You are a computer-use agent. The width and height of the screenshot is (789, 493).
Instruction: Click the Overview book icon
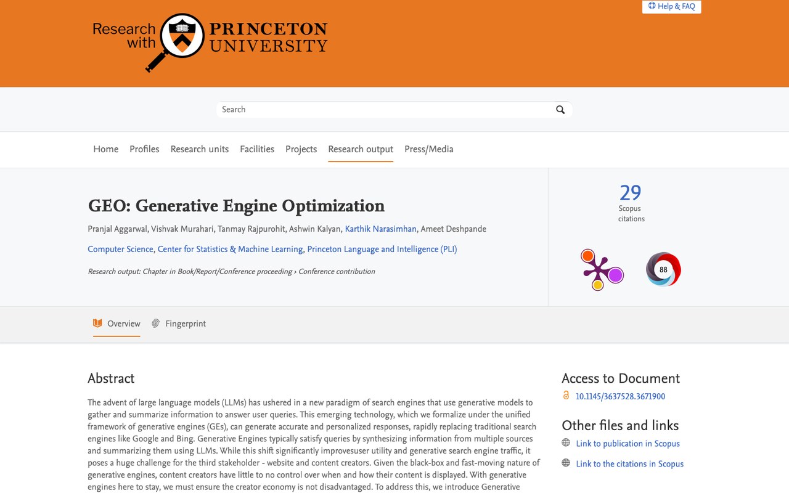97,324
